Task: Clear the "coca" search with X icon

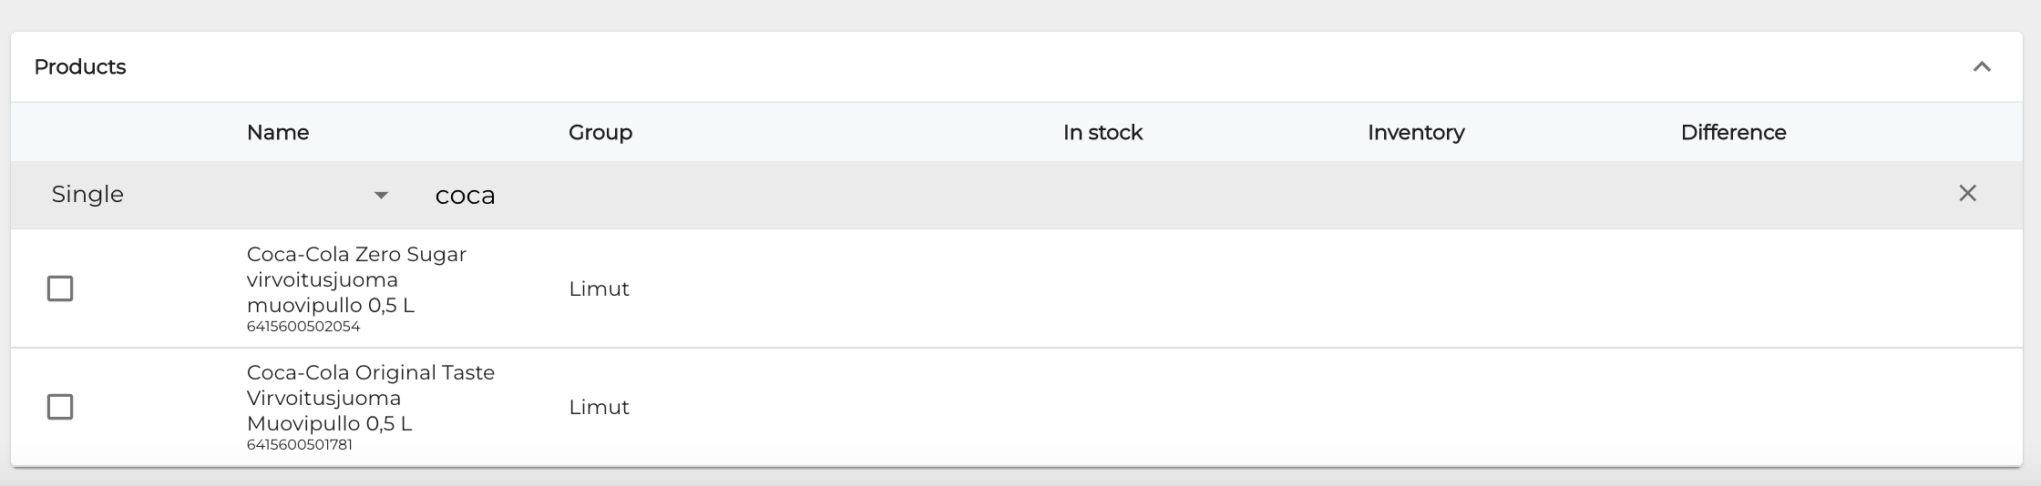Action: pos(1967,193)
